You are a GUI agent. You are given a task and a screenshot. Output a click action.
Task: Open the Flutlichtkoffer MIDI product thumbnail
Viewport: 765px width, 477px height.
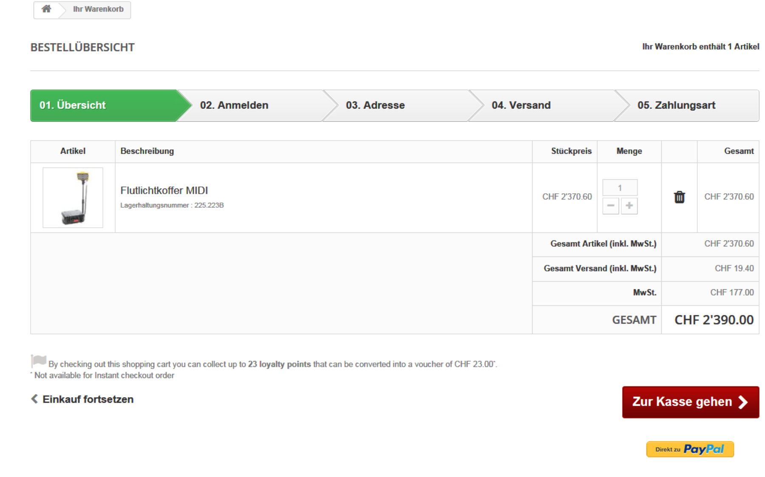pos(73,198)
